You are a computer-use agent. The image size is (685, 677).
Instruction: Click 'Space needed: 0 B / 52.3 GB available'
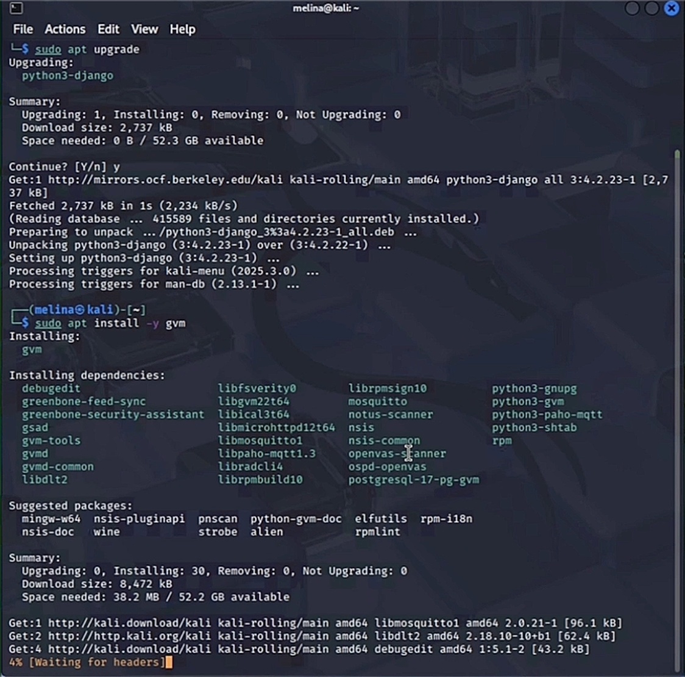point(143,141)
